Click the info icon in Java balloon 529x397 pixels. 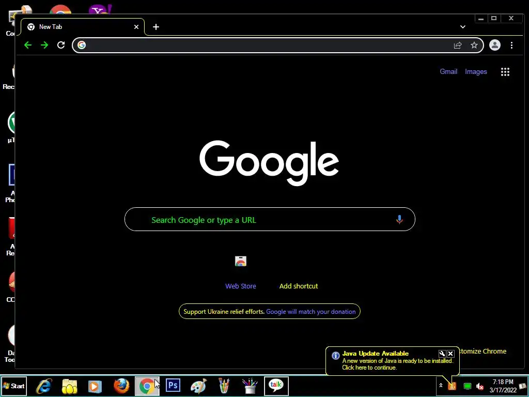click(335, 356)
